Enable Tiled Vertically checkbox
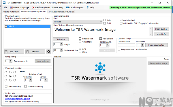 click(x=6, y=86)
